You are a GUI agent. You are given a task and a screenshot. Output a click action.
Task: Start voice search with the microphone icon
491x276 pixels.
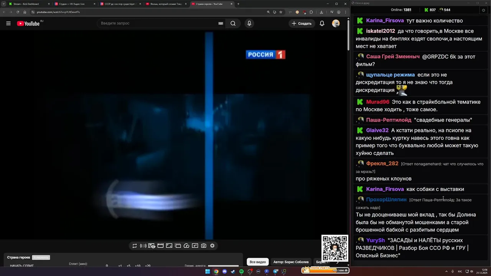click(x=249, y=23)
